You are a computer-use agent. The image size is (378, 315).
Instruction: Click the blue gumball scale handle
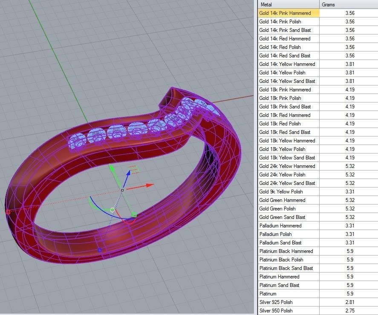click(x=100, y=250)
